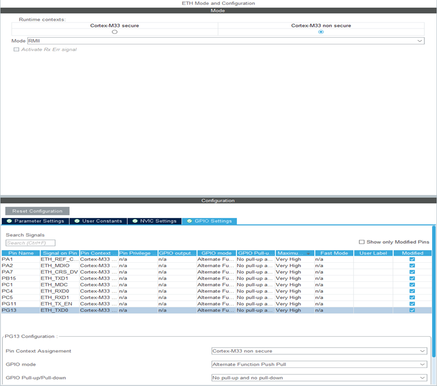Sort by Modified column header
This screenshot has height=386, width=437.
pos(412,253)
